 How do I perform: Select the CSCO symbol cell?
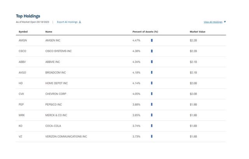[x=23, y=51]
